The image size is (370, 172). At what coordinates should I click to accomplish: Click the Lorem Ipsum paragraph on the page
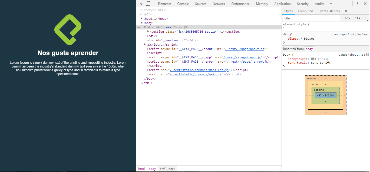coord(68,68)
